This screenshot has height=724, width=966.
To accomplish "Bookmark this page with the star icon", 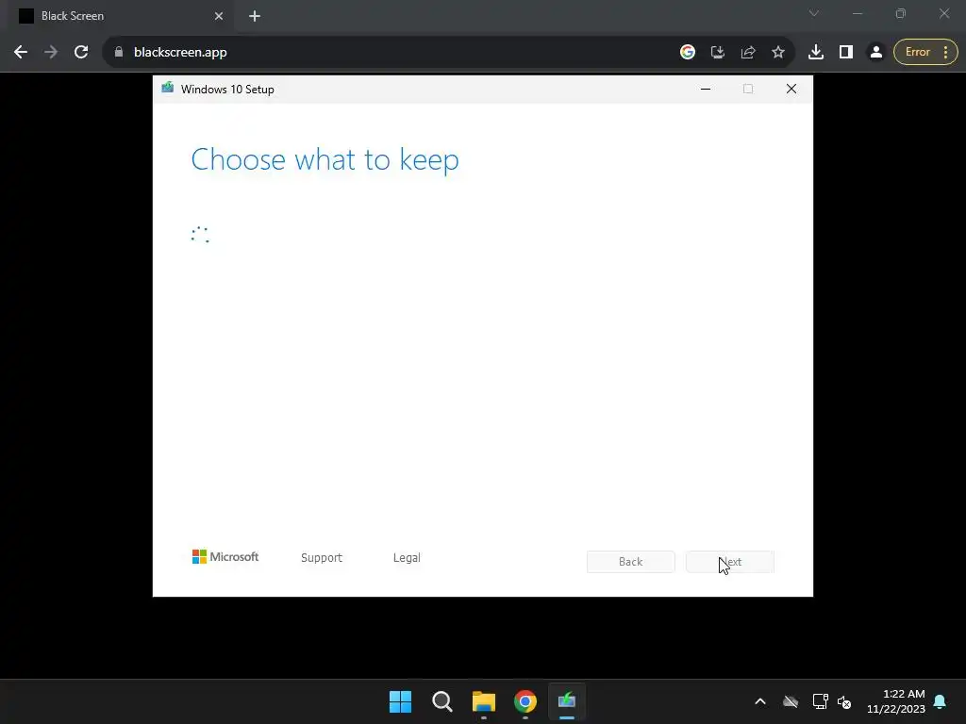I will (x=778, y=53).
